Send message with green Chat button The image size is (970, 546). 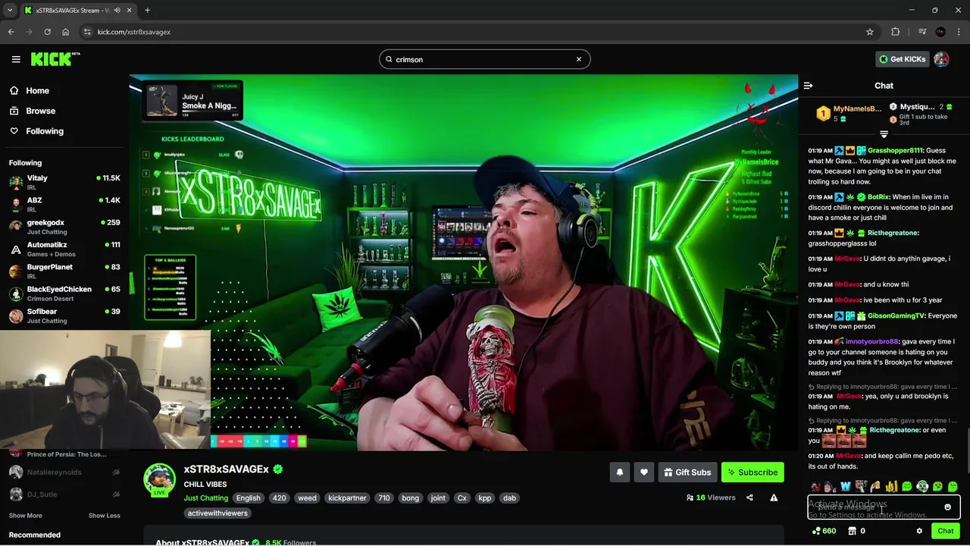pos(945,531)
